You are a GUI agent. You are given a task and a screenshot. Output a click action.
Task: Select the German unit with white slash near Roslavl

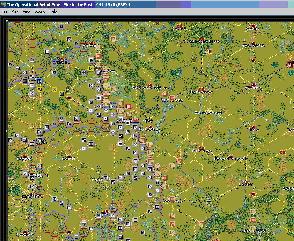(157, 191)
